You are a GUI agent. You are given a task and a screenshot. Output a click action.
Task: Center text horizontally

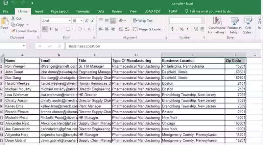(x=107, y=29)
